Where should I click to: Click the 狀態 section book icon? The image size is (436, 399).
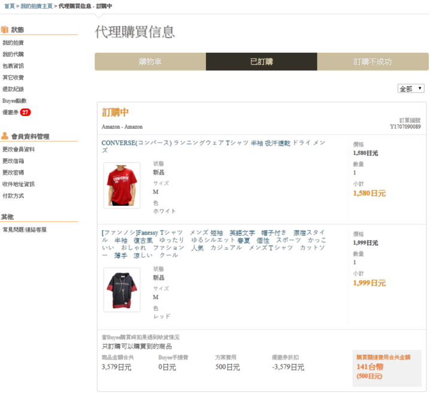4,29
